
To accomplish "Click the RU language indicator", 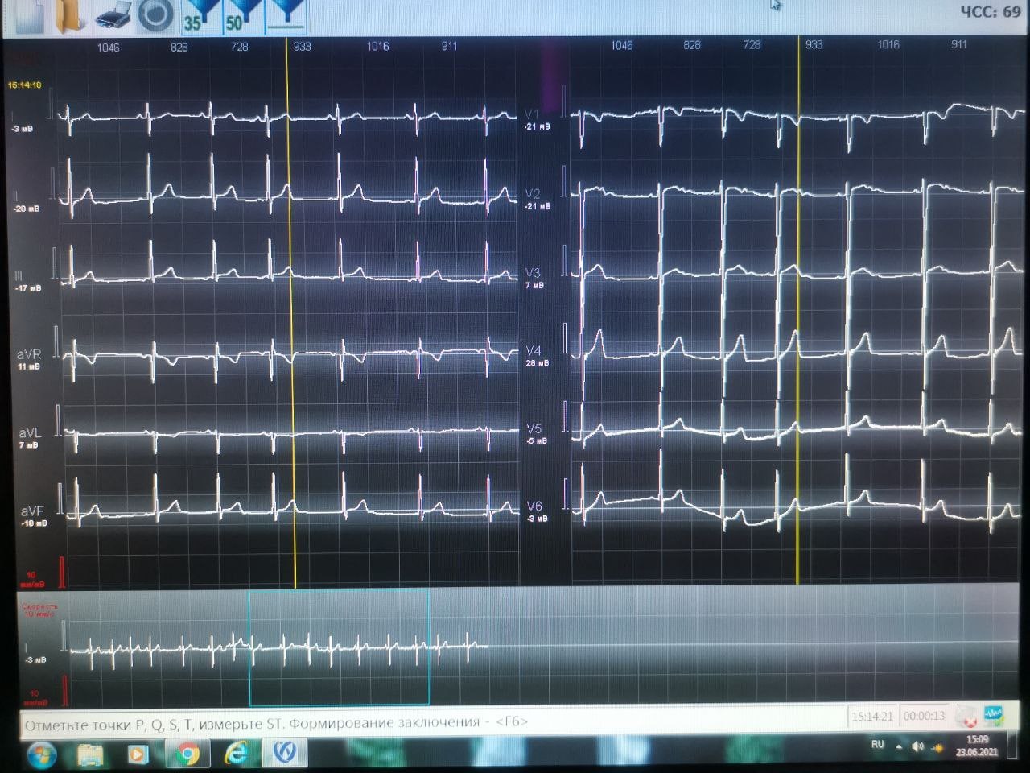I will (878, 745).
